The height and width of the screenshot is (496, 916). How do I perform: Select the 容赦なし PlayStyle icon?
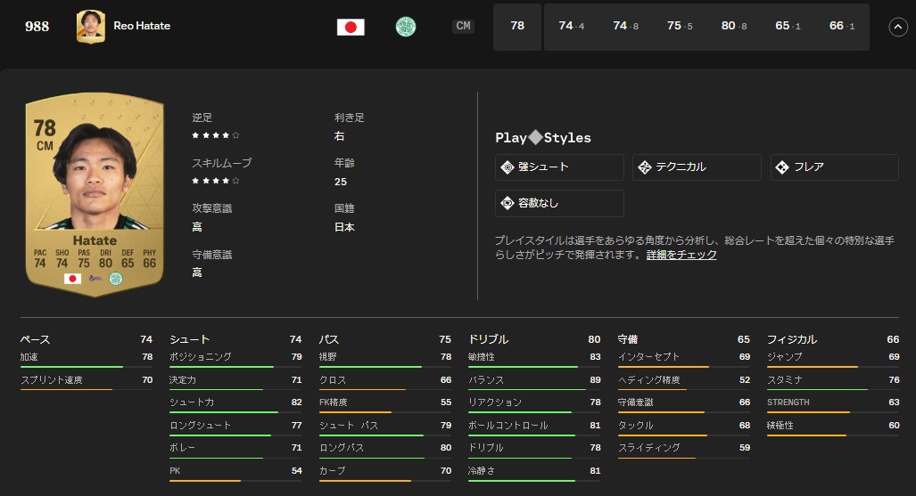[x=508, y=203]
